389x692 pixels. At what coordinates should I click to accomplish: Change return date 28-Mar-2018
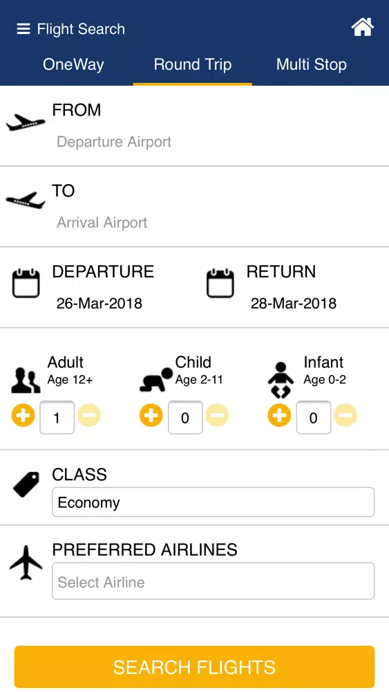click(x=294, y=303)
